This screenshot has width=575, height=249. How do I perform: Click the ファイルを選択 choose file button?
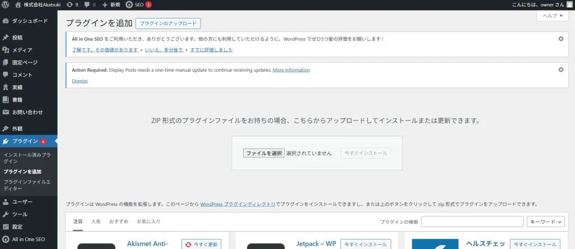[x=263, y=153]
